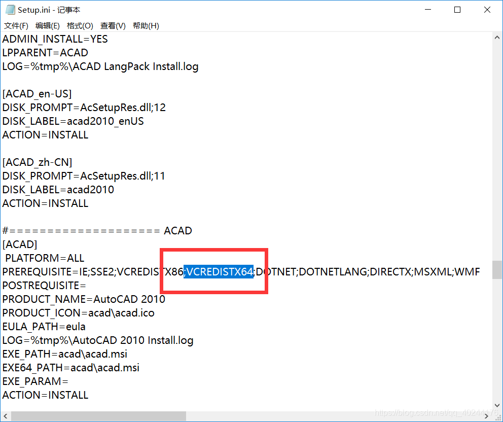Image resolution: width=503 pixels, height=422 pixels.
Task: Click MSXML in the PREREQUISITE line
Action: [433, 272]
